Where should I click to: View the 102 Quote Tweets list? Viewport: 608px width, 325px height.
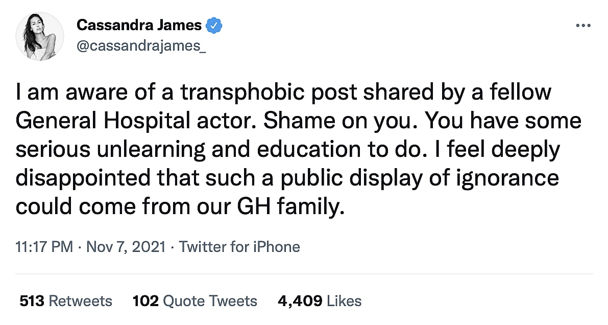pyautogui.click(x=195, y=301)
